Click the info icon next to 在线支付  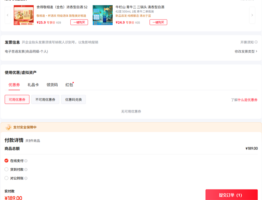26,161
